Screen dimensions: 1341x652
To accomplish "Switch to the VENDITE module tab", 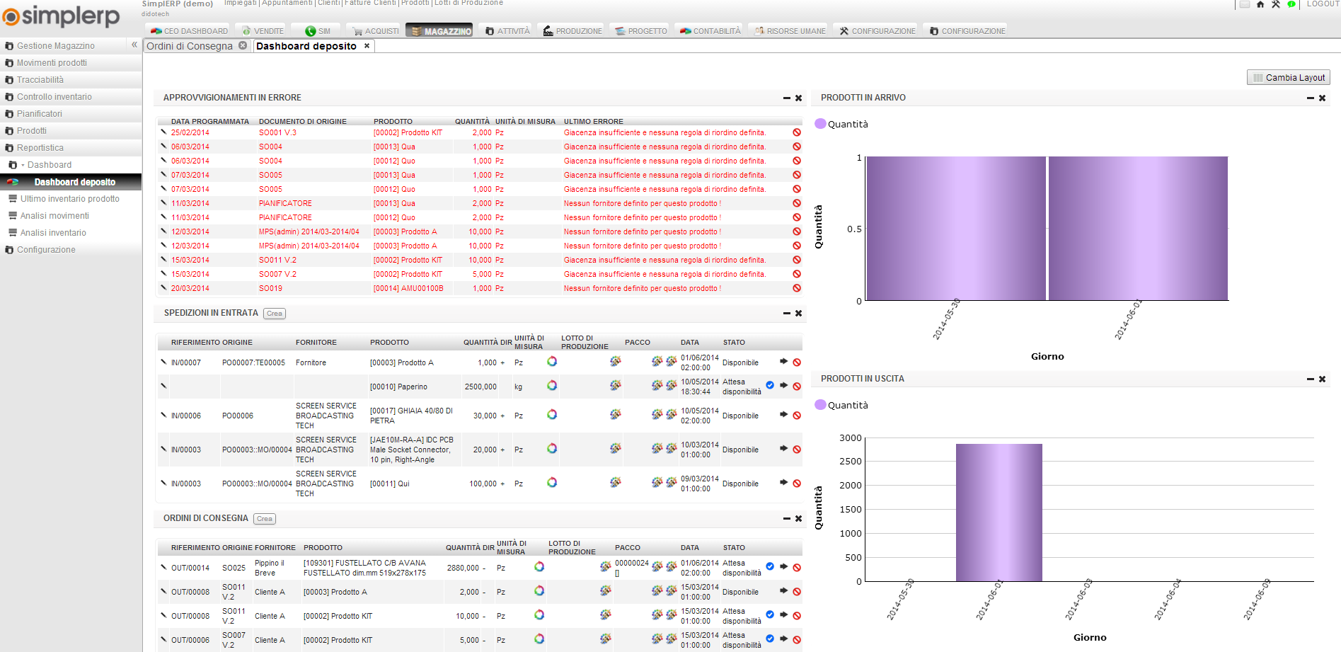I will click(263, 30).
